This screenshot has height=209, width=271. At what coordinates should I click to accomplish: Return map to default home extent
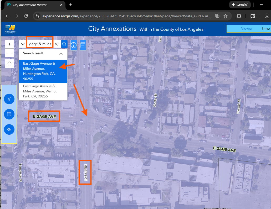click(x=9, y=64)
